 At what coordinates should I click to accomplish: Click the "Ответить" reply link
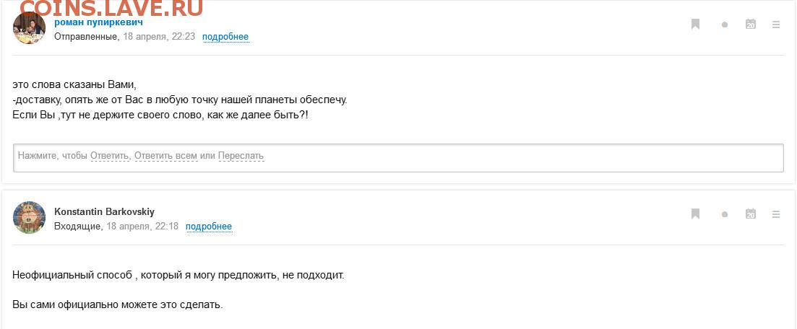click(x=110, y=156)
